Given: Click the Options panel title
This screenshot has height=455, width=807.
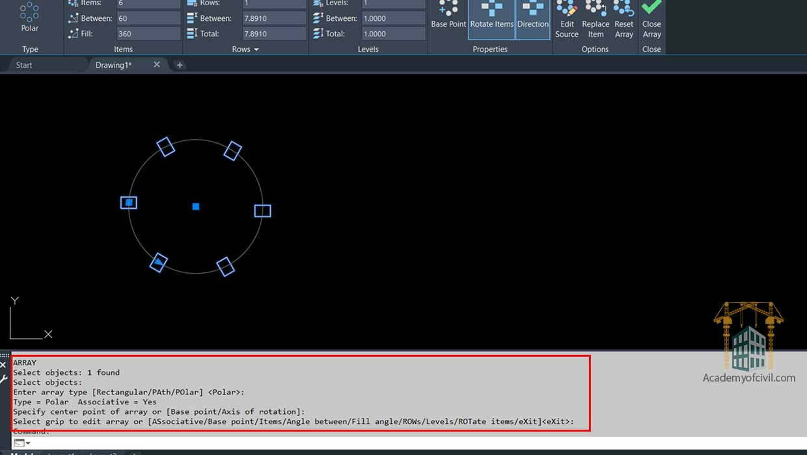Looking at the screenshot, I should point(595,49).
